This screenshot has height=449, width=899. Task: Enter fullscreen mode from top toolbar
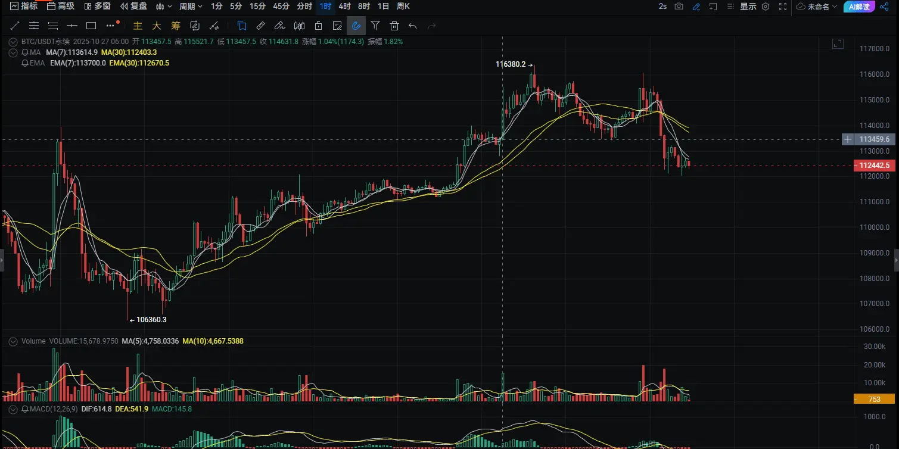click(x=783, y=7)
